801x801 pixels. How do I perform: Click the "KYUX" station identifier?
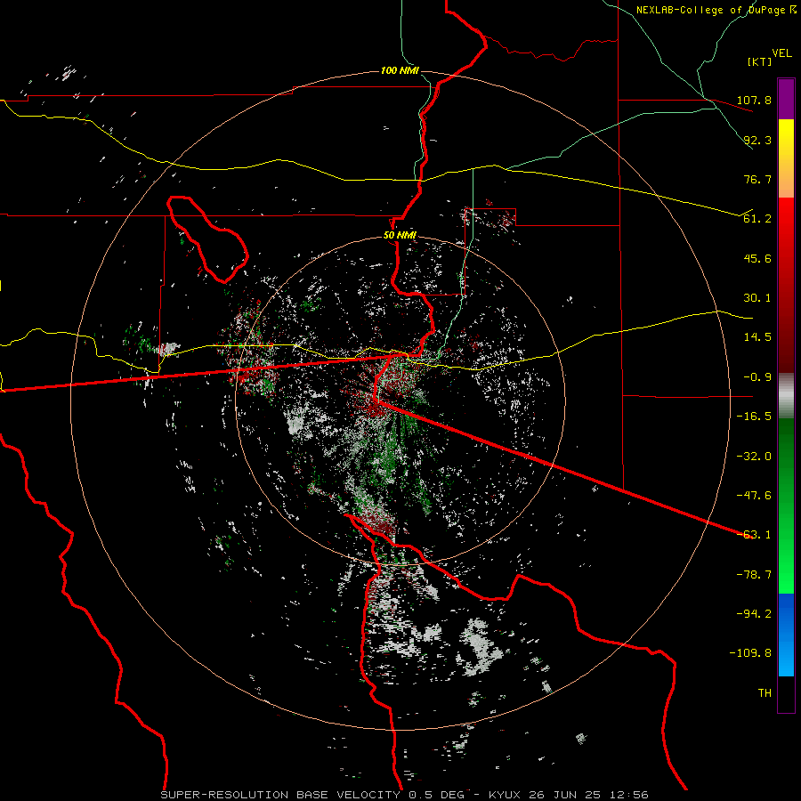(x=506, y=795)
